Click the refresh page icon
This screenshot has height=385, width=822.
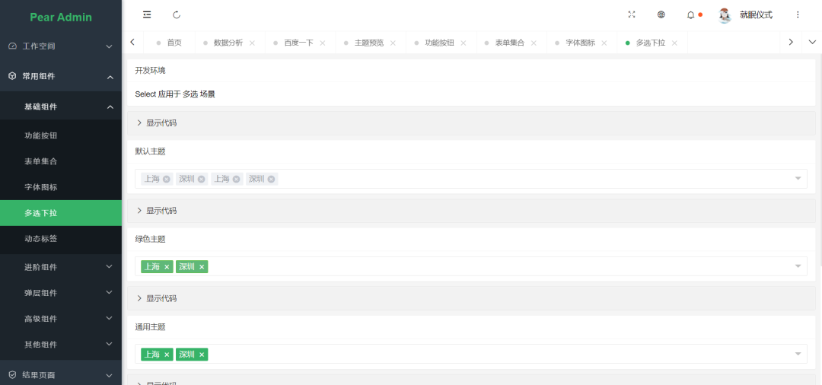177,14
